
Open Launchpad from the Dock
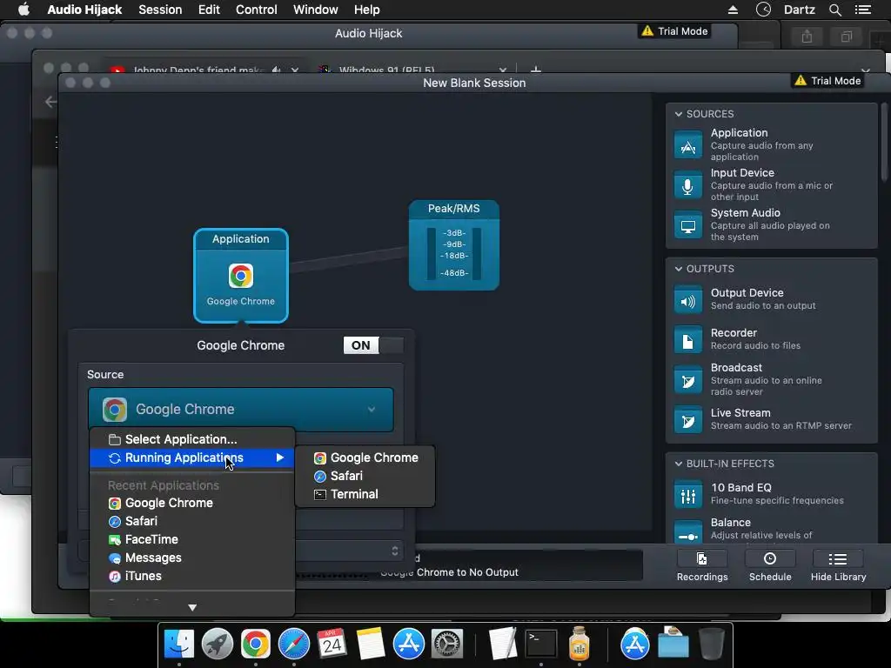click(x=217, y=645)
